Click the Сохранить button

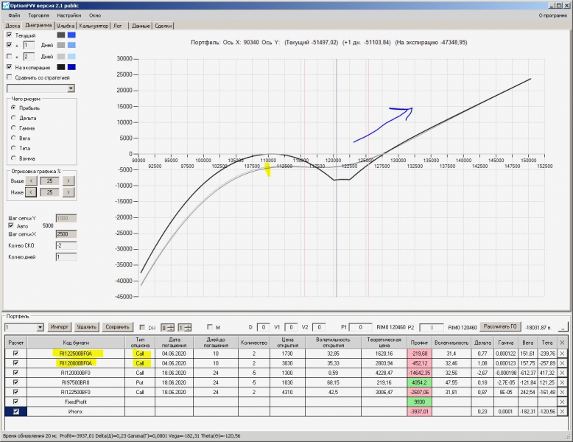[117, 327]
